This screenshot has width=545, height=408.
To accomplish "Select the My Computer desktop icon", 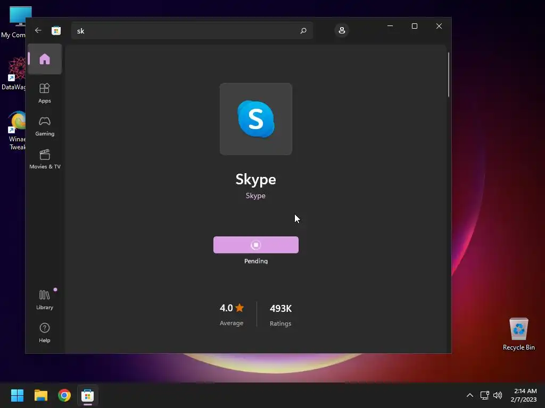I will (x=14, y=22).
